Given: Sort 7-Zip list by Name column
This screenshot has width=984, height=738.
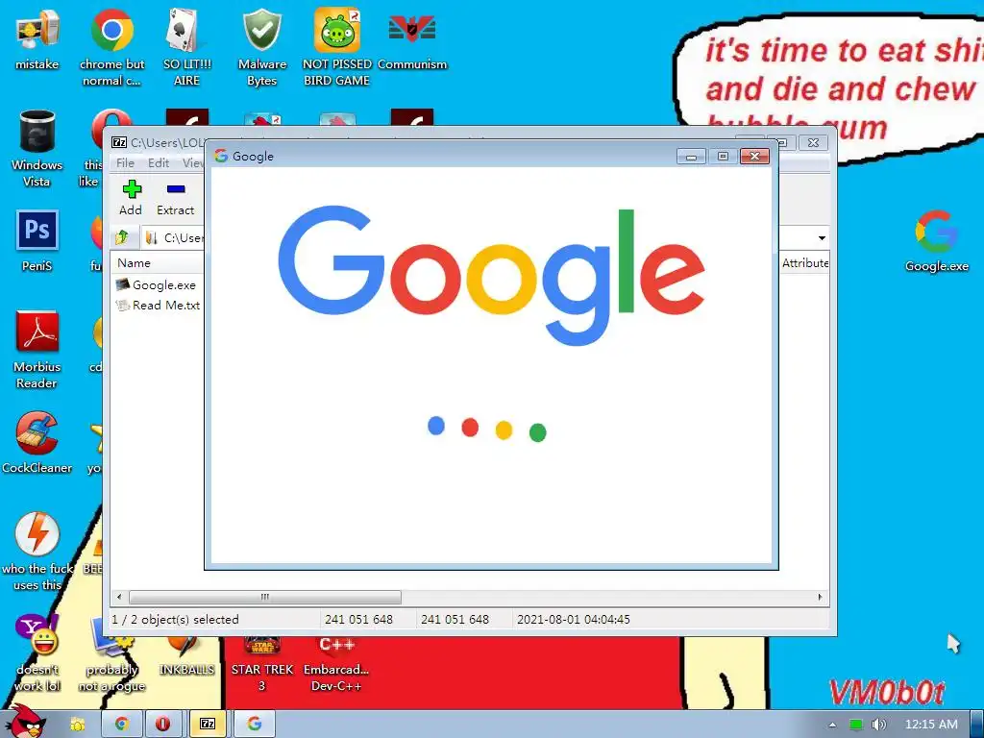Looking at the screenshot, I should pos(159,263).
